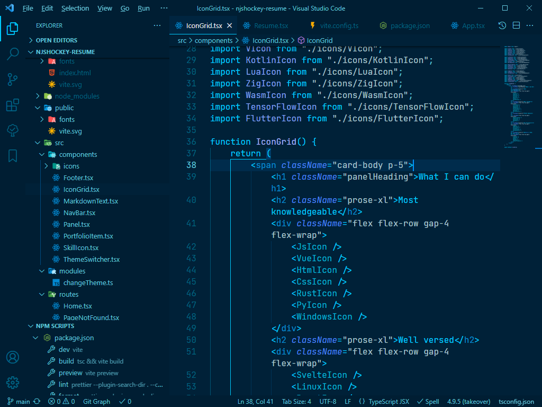Open the Explorer view in activity bar
The image size is (542, 407).
tap(13, 29)
